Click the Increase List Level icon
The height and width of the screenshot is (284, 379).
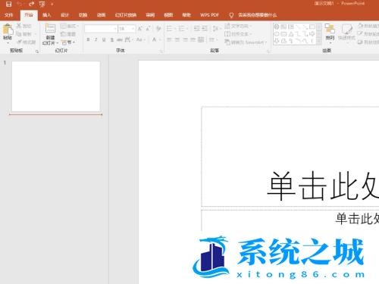(205, 29)
